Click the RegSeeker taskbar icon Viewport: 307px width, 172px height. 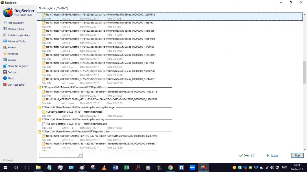[203, 168]
